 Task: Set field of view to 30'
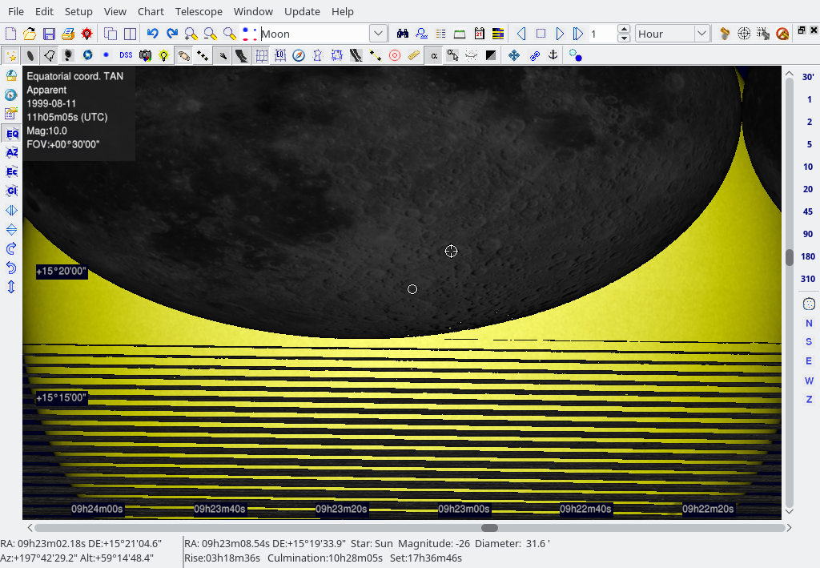click(808, 77)
